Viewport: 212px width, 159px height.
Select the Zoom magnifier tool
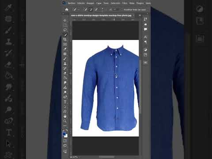(x=65, y=121)
